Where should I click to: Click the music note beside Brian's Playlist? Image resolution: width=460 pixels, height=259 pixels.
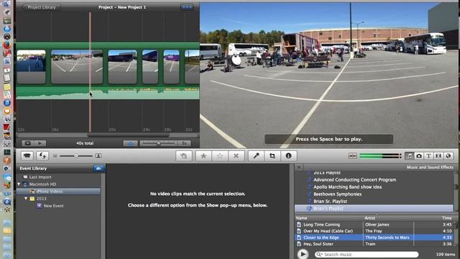[x=310, y=208]
